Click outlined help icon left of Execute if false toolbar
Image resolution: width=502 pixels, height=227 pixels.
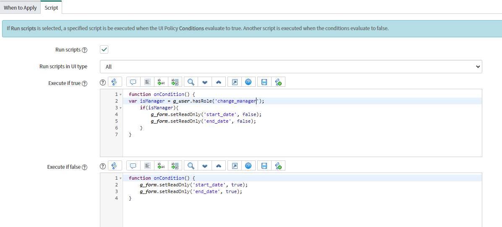tap(103, 166)
